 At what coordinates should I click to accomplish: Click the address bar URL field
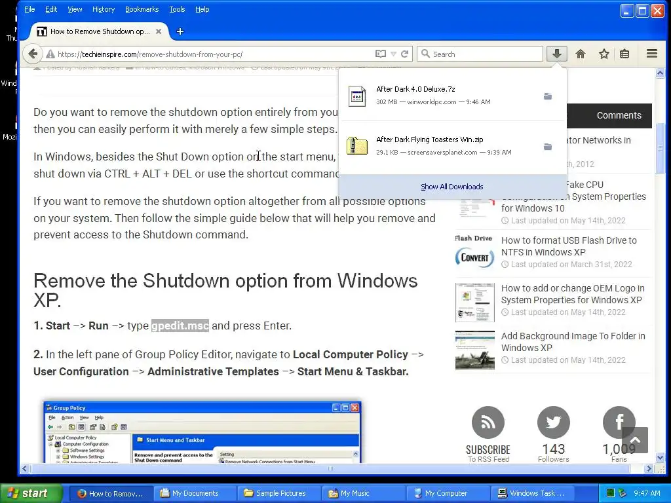[x=214, y=54]
